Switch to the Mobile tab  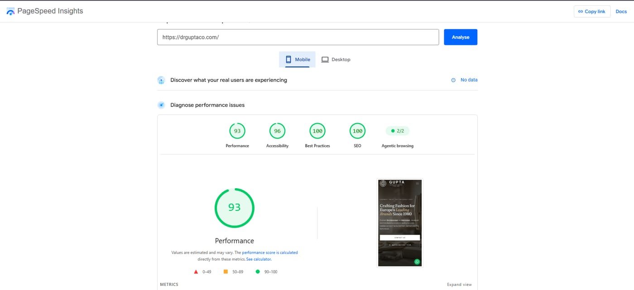click(297, 59)
